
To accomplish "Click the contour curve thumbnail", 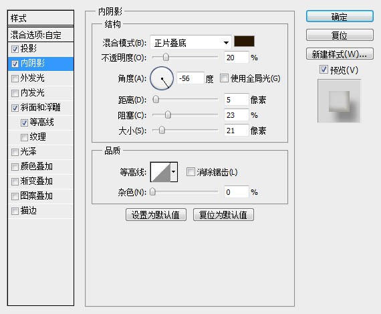I will point(160,172).
